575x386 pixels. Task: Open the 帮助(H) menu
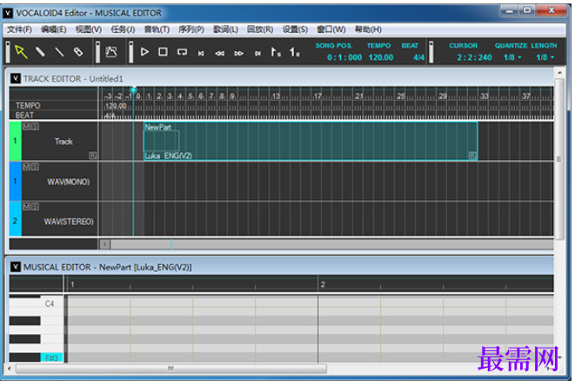pos(368,30)
